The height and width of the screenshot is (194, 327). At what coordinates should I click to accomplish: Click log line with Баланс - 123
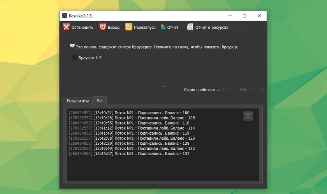coord(132,138)
